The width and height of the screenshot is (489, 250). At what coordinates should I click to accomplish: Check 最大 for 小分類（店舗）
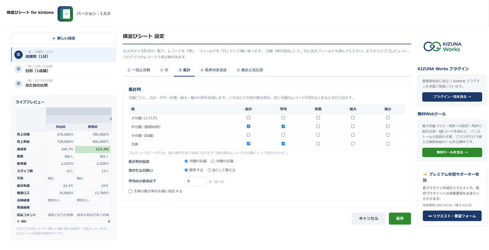point(353,135)
